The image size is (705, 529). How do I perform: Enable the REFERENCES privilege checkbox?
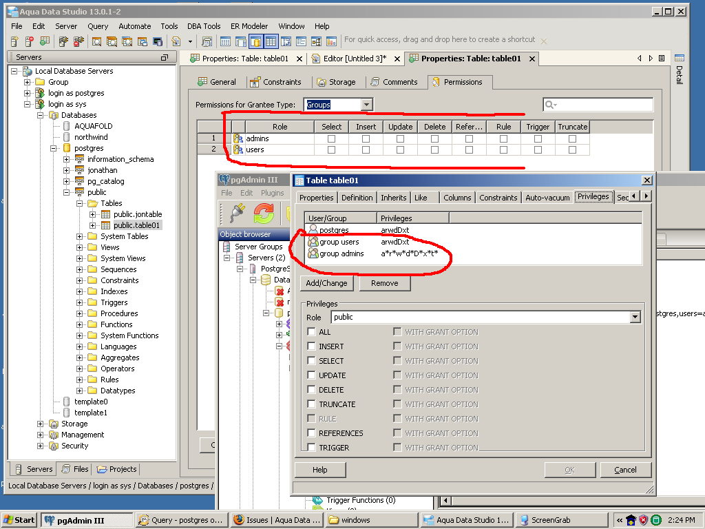coord(311,433)
